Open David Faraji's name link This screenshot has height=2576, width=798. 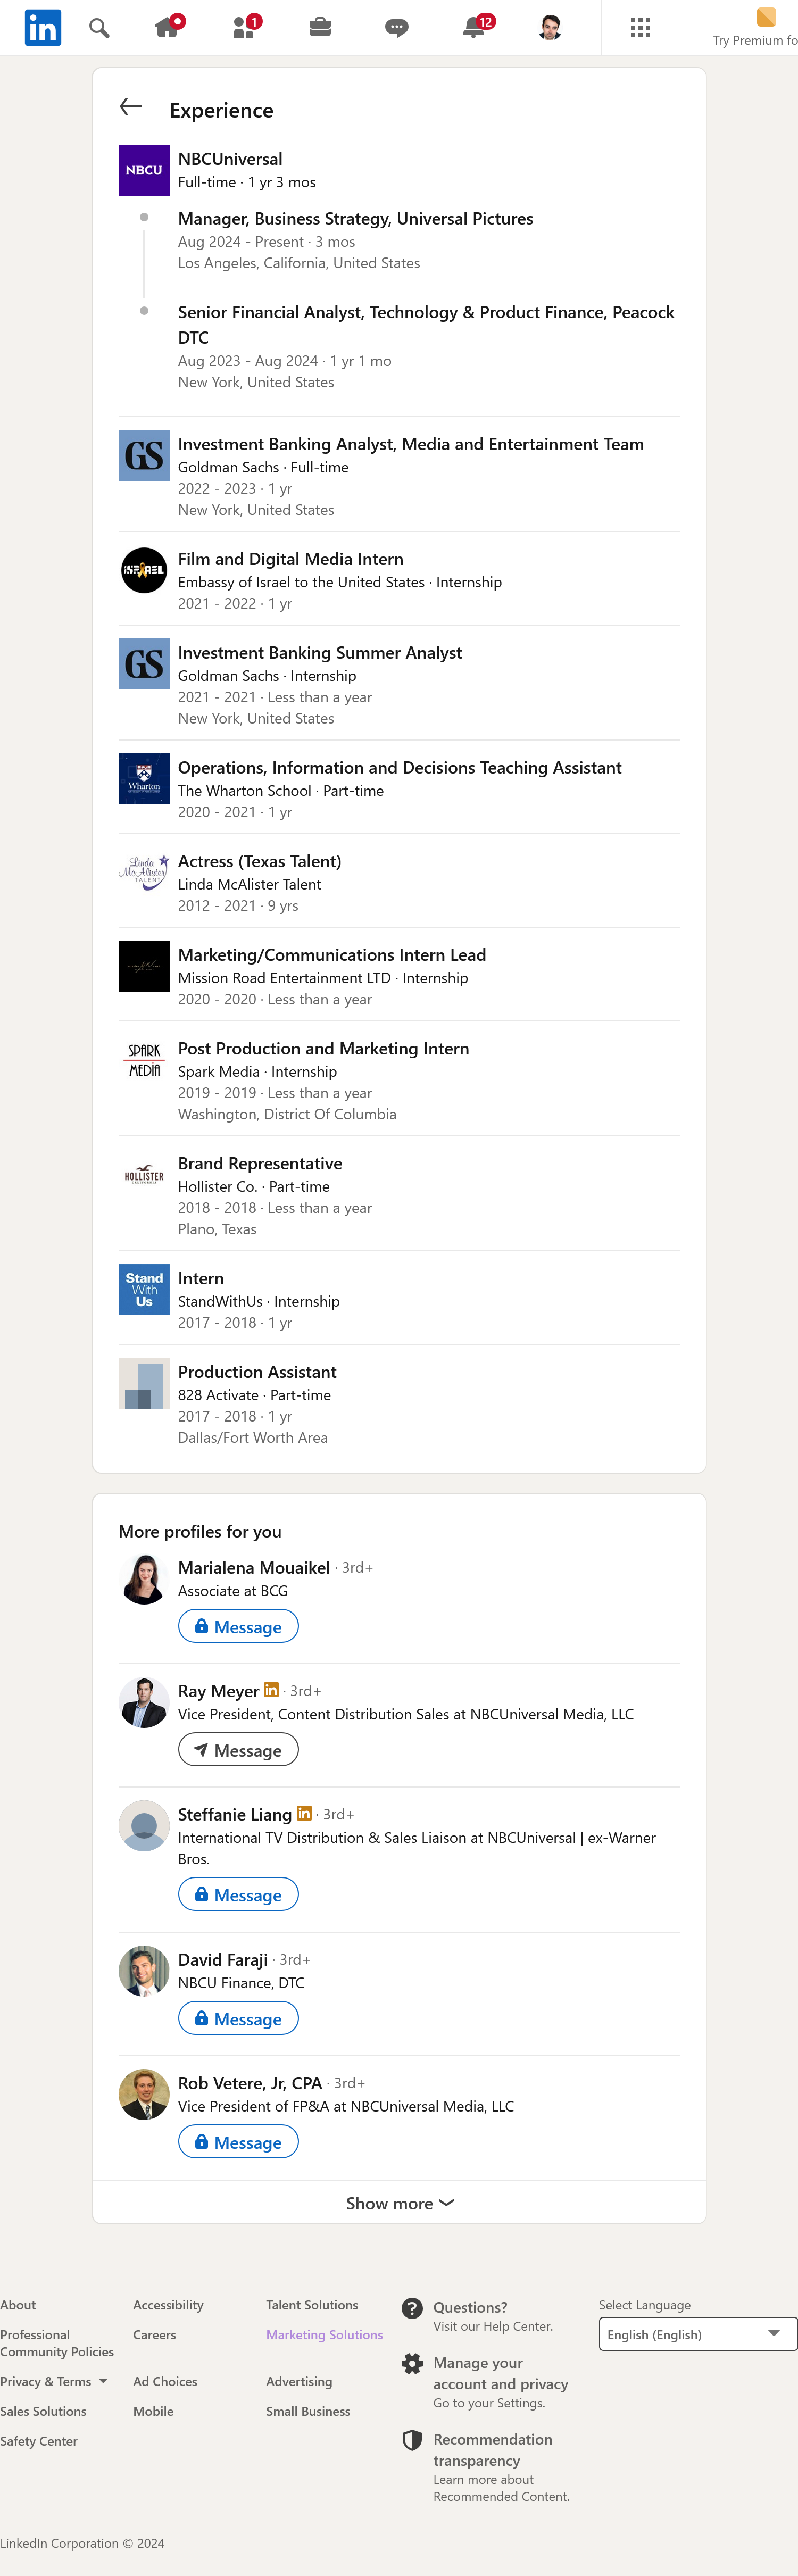[x=223, y=1959]
